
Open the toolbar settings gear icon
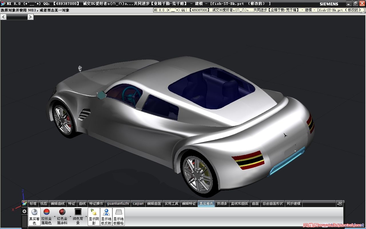[25, 211]
